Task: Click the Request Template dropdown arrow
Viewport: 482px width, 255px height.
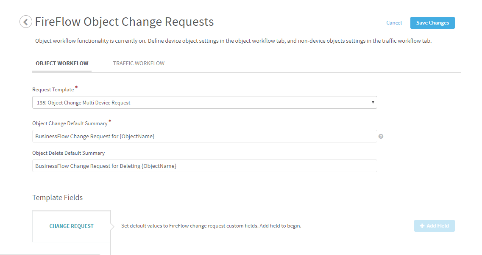Action: (x=373, y=102)
